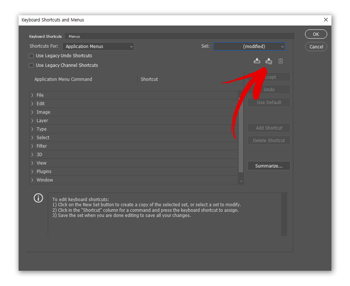
Task: Expand the View menu commands
Action: pos(32,163)
